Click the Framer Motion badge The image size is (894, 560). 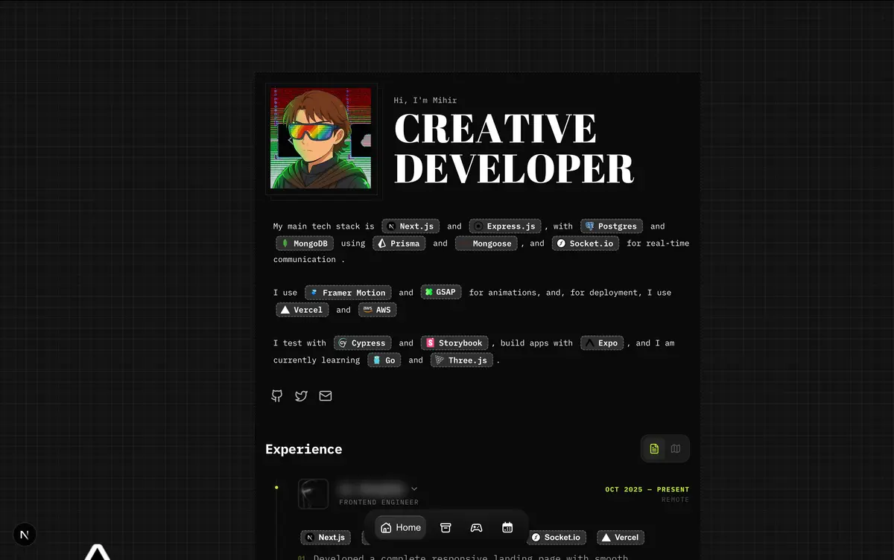click(x=348, y=293)
